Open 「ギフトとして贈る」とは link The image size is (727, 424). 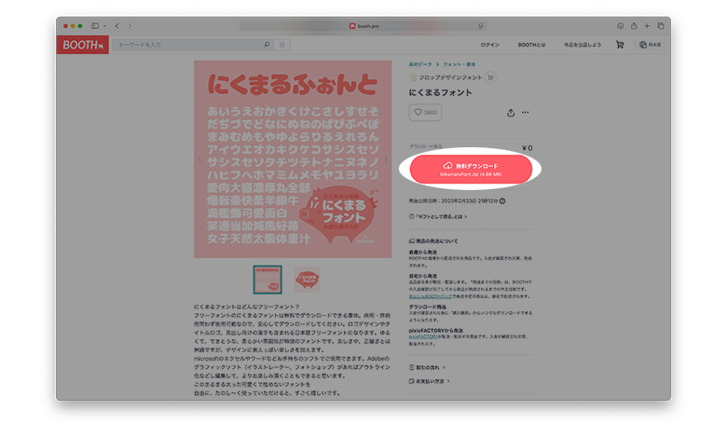[438, 216]
